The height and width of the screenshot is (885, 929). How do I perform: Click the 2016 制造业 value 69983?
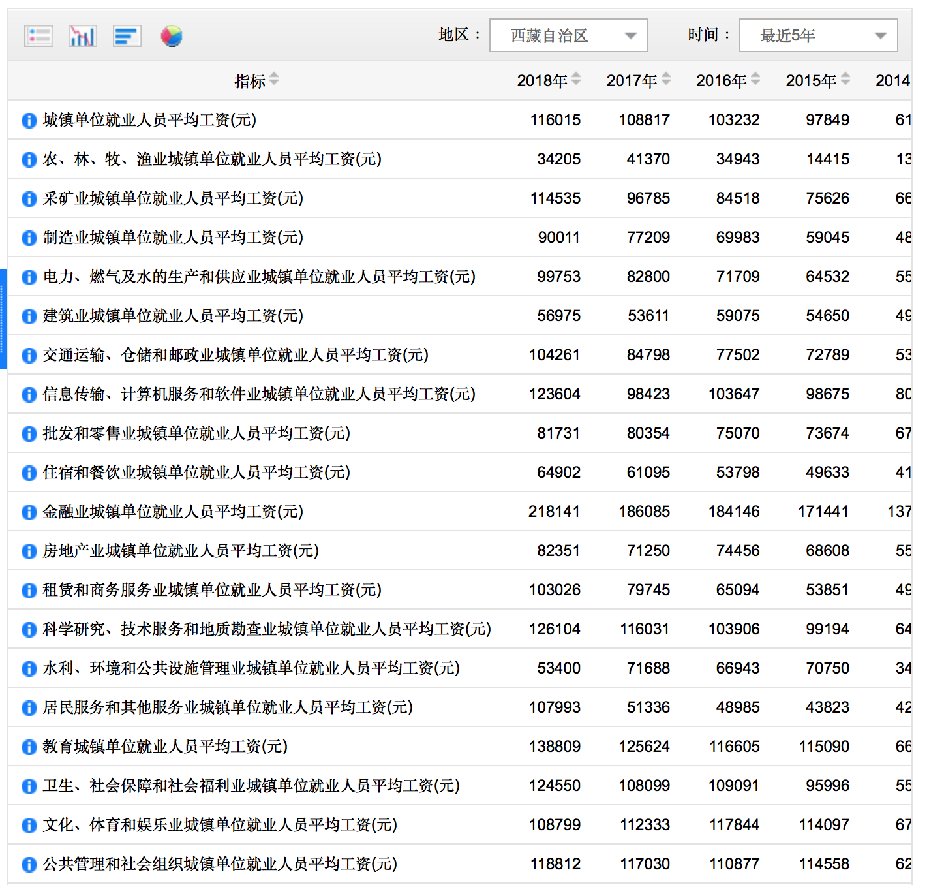[x=738, y=238]
